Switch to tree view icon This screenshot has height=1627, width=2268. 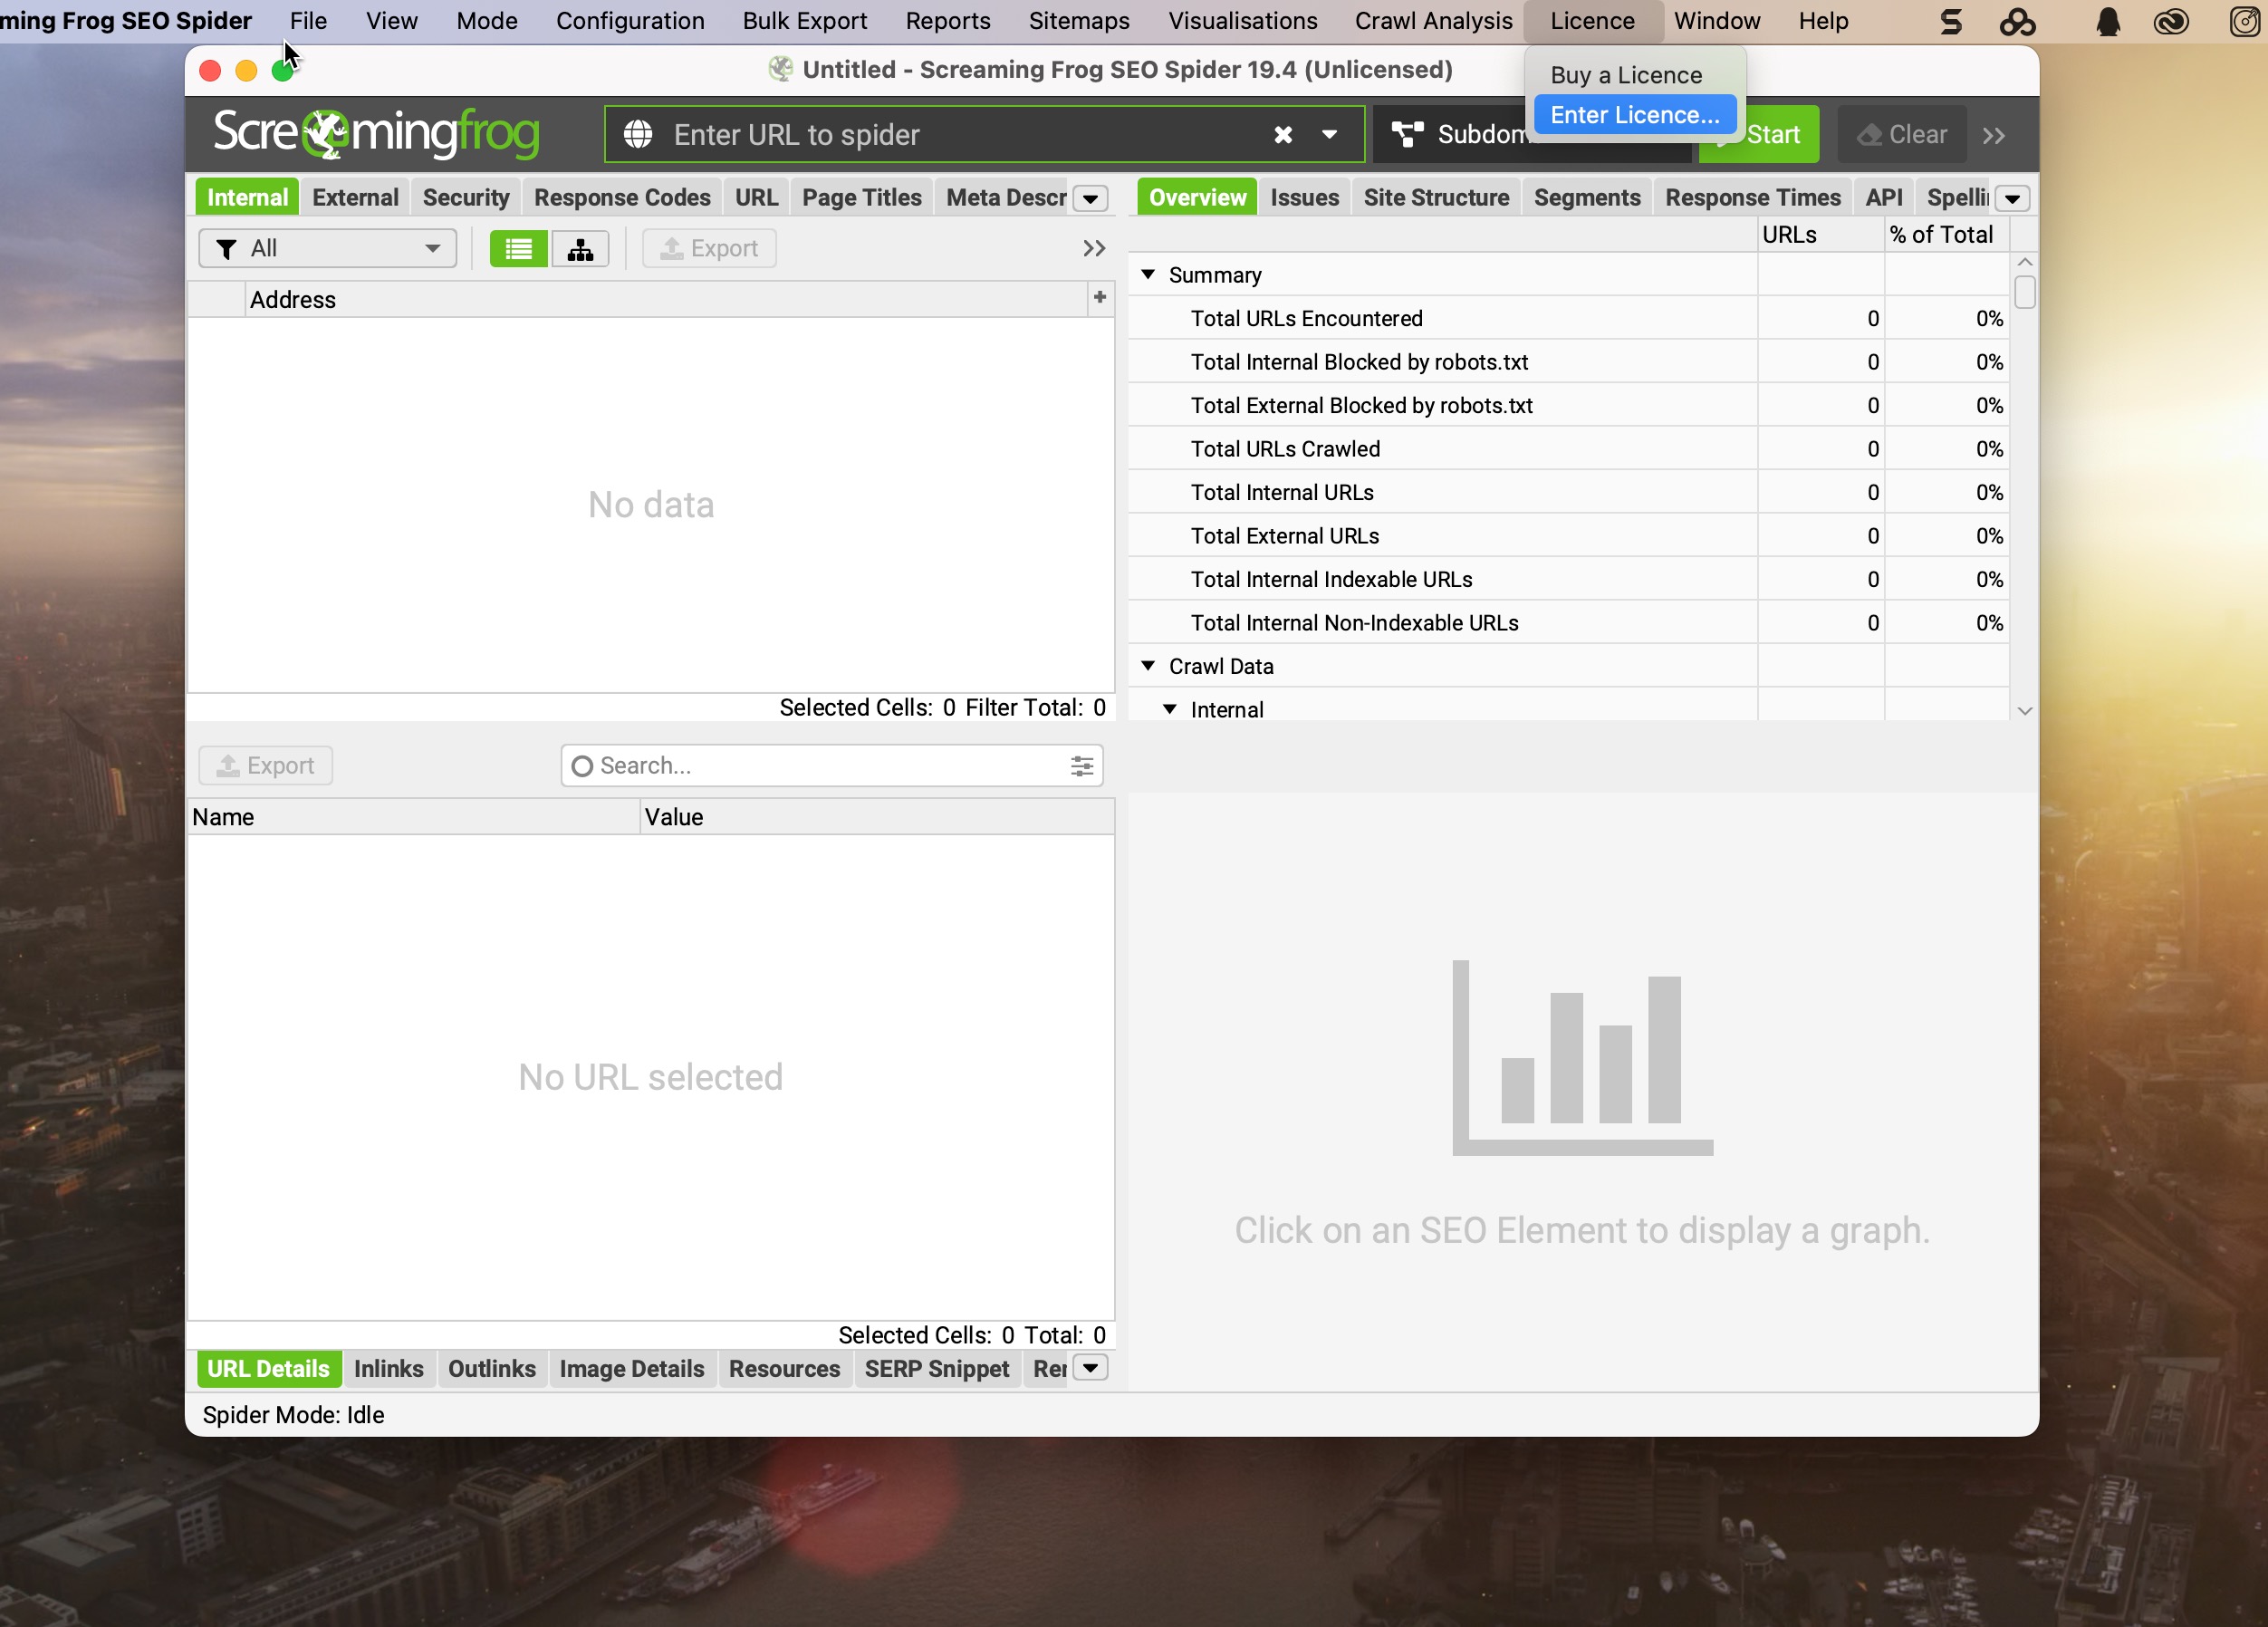[580, 249]
